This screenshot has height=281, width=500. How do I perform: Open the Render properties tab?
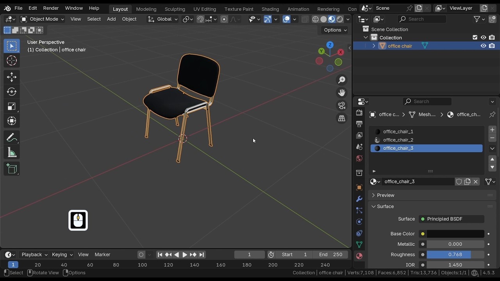click(x=359, y=113)
